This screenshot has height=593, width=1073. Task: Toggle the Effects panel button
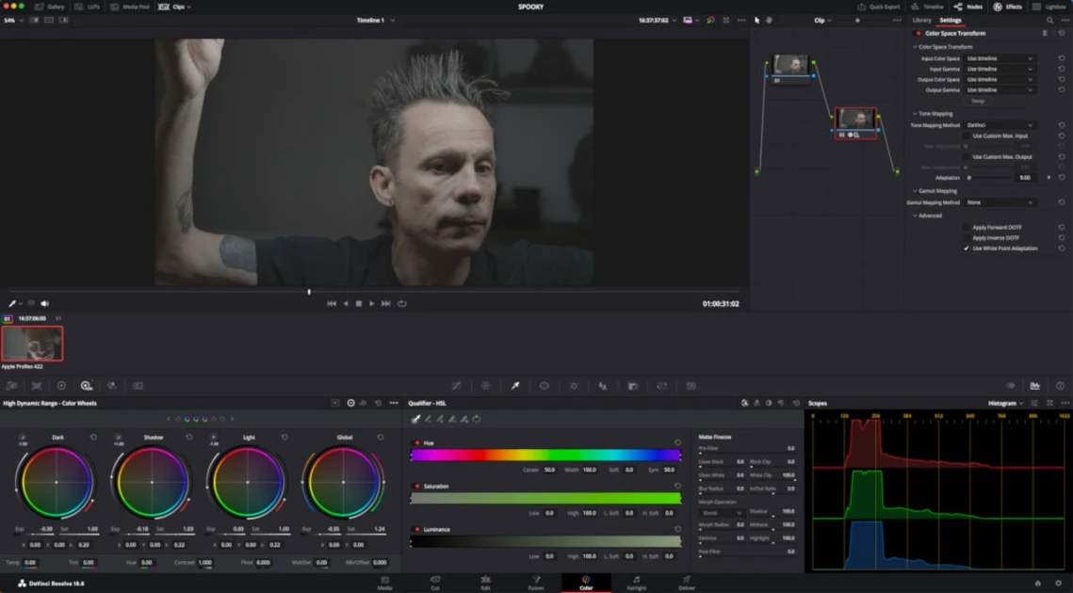click(x=1007, y=7)
